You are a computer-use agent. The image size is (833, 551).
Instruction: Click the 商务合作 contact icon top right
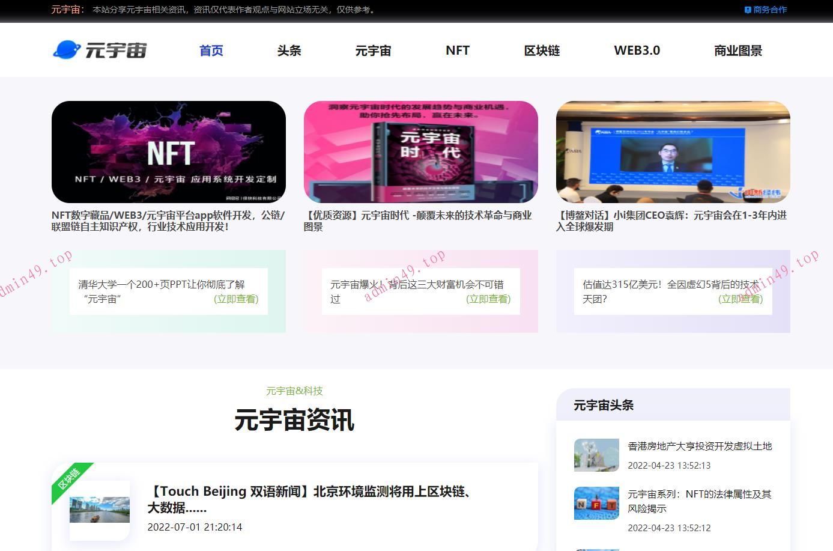click(747, 9)
